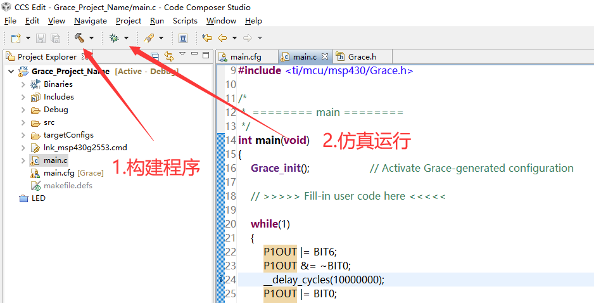Open the Edit menu
The image size is (594, 303).
[x=32, y=21]
